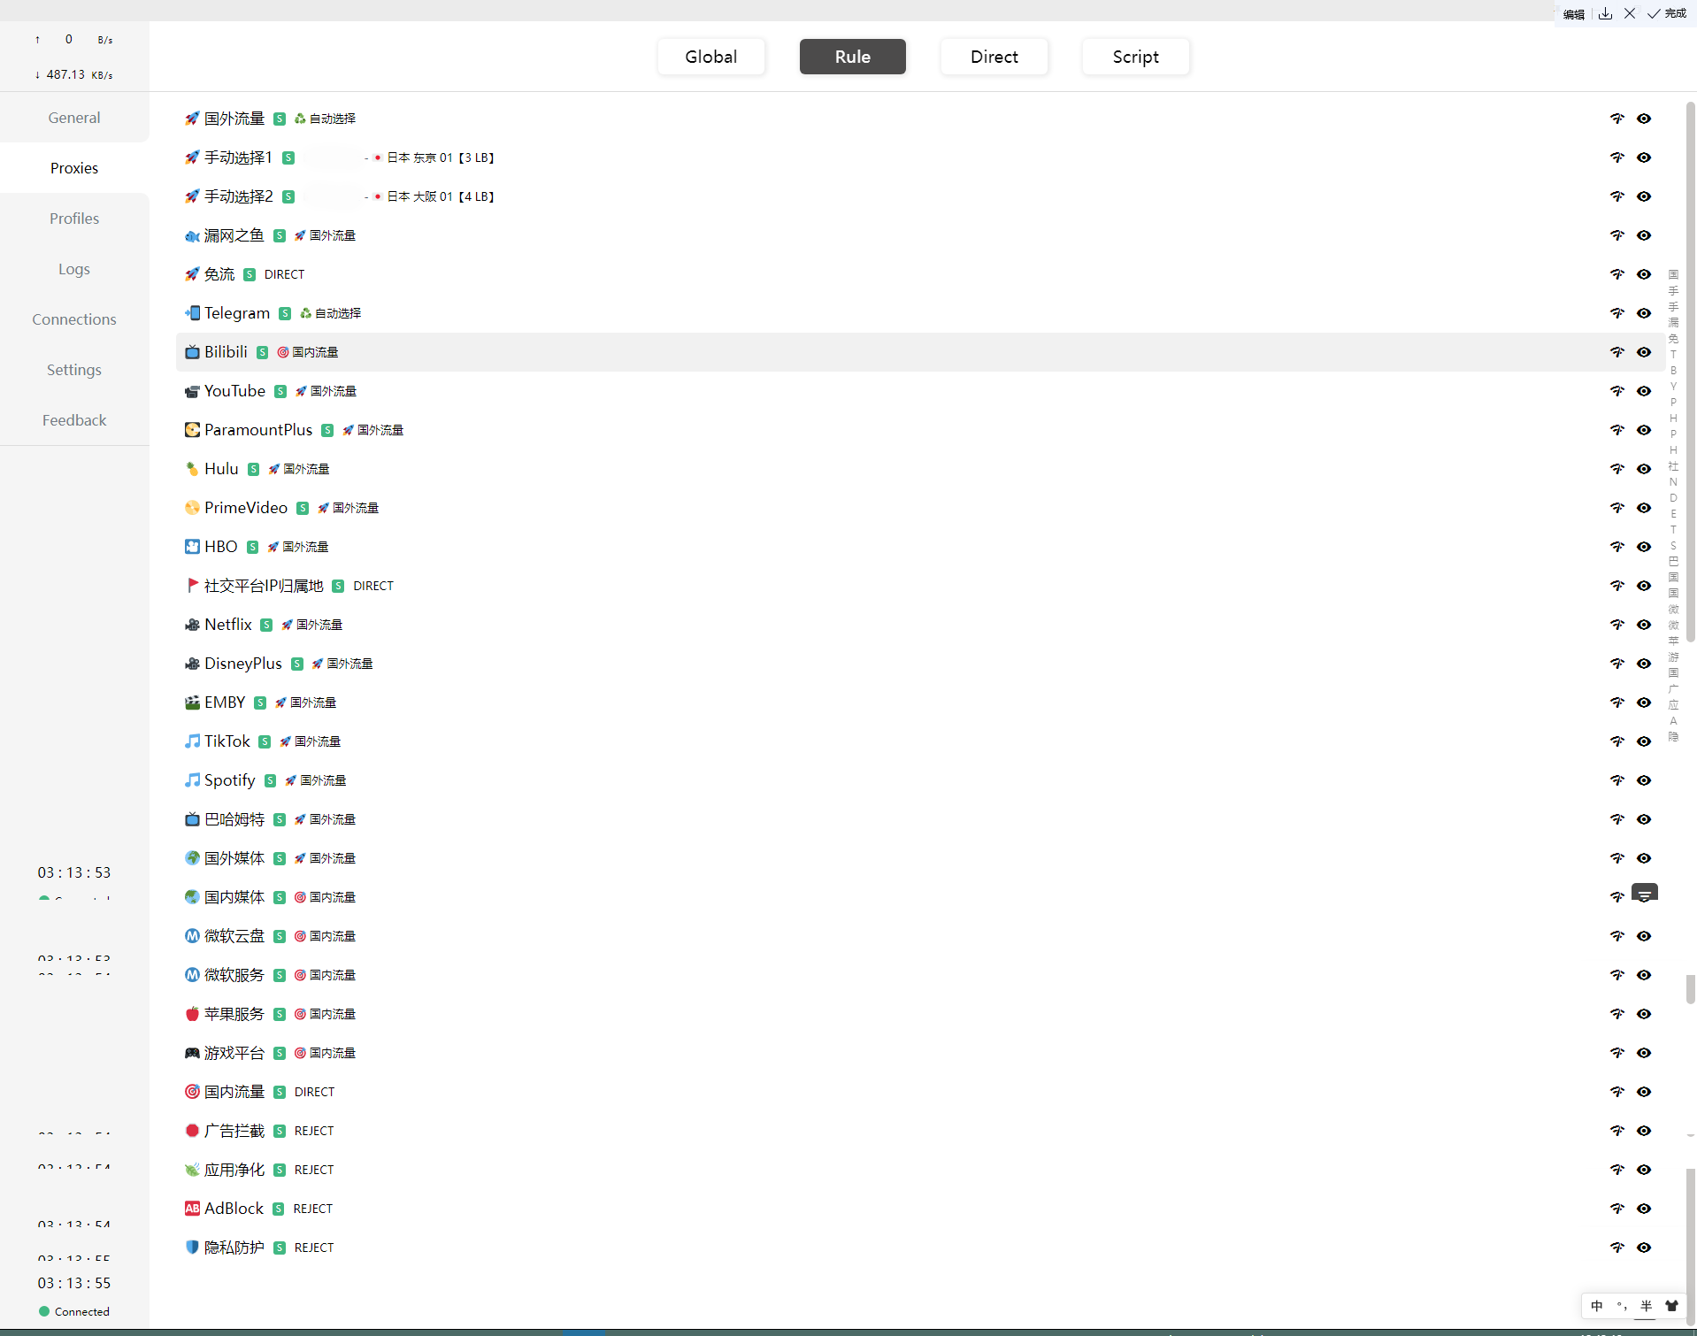This screenshot has height=1336, width=1697.
Task: Open the Logs page in sidebar
Action: point(74,269)
